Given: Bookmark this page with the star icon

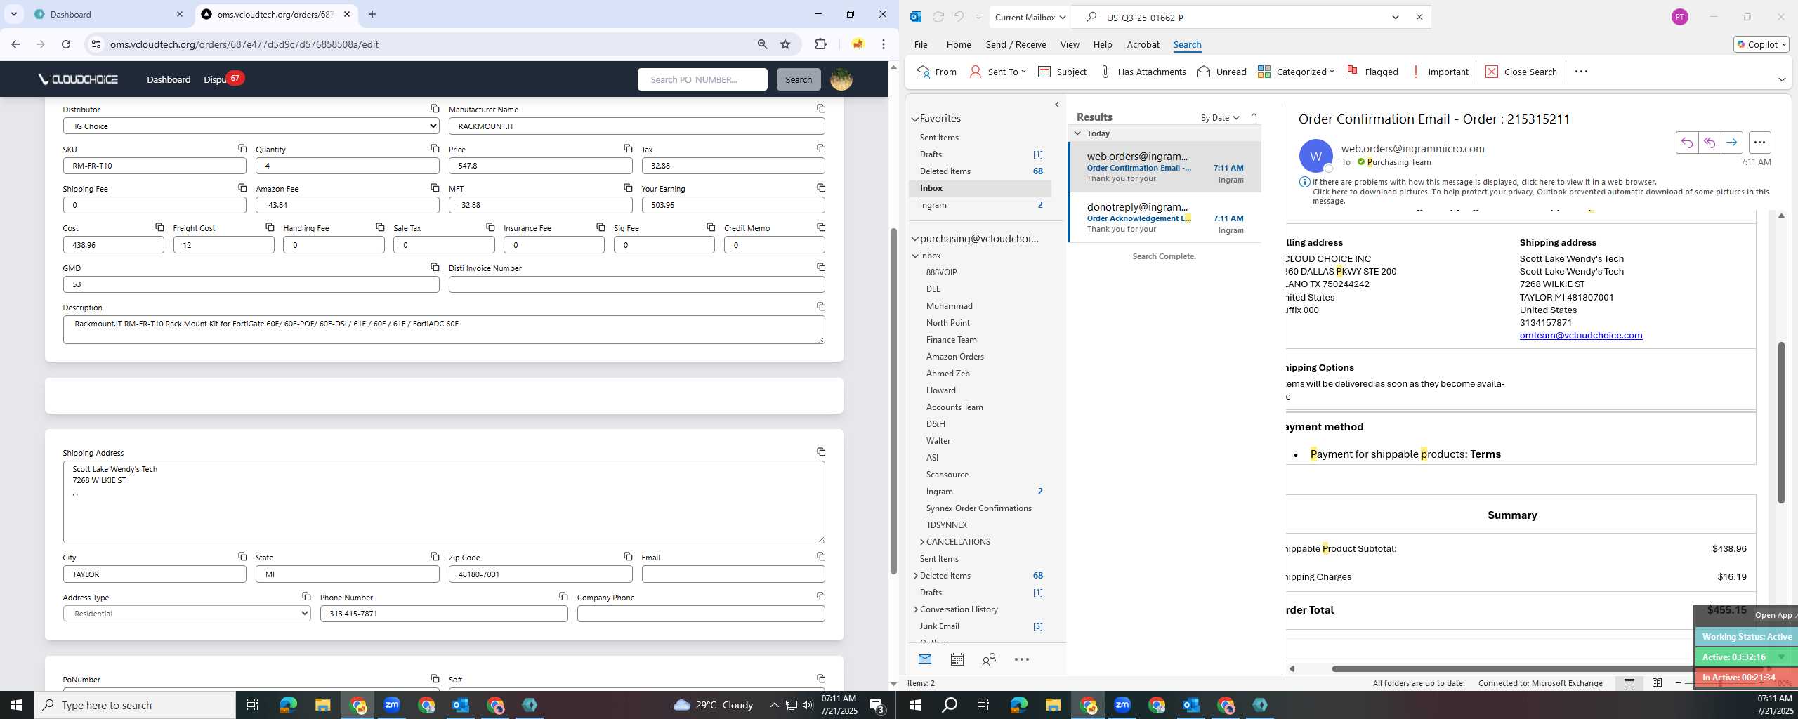Looking at the screenshot, I should [x=785, y=44].
